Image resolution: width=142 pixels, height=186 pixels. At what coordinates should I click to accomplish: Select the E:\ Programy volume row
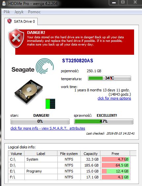[69, 171]
